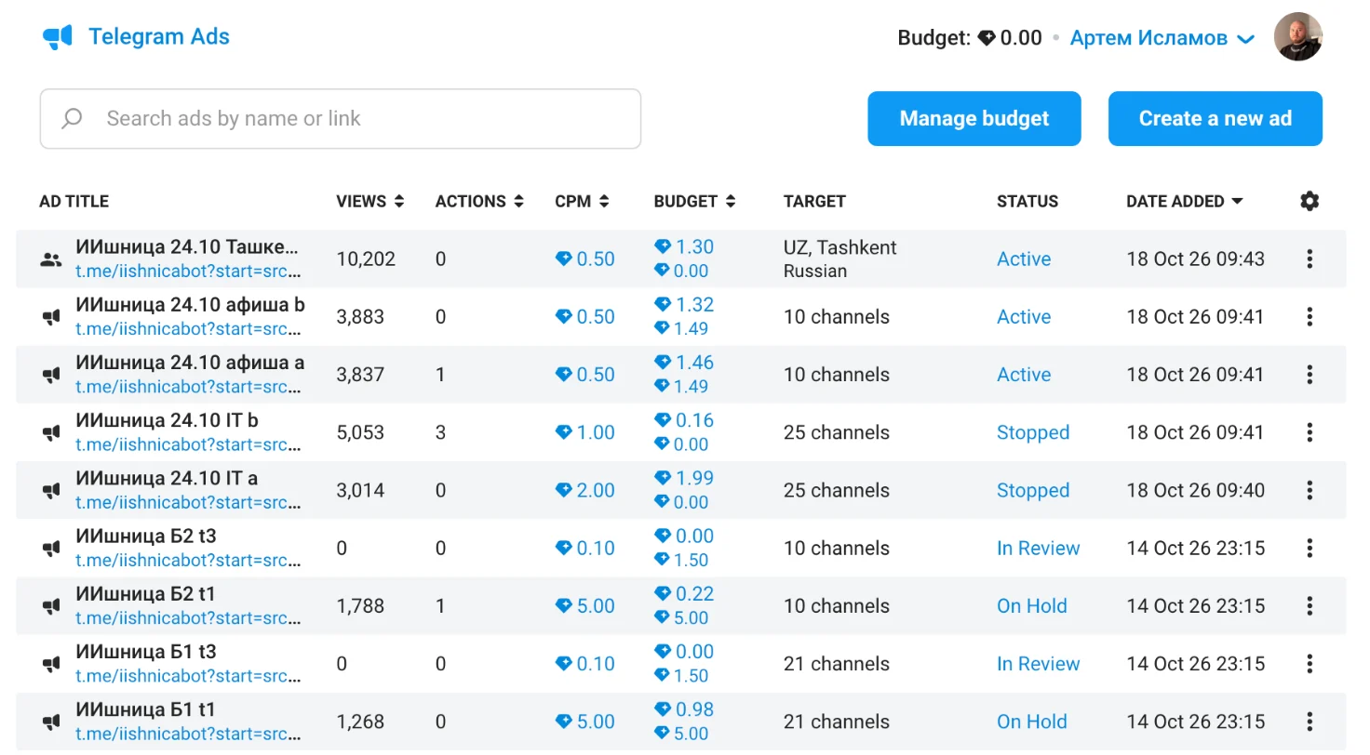Open the ИИшница 24.10 IT a bot link
This screenshot has width=1370, height=755.
(x=189, y=502)
